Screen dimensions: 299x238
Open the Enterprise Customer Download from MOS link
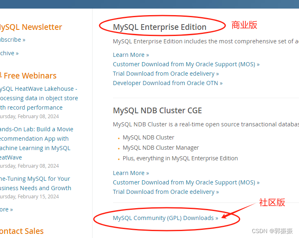click(x=186, y=64)
